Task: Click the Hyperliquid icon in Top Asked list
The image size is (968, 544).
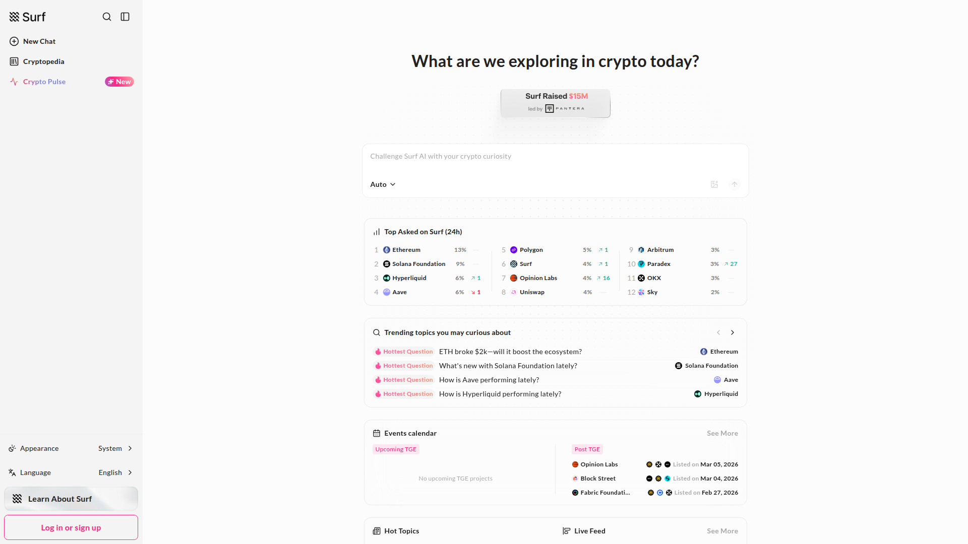Action: [x=387, y=278]
